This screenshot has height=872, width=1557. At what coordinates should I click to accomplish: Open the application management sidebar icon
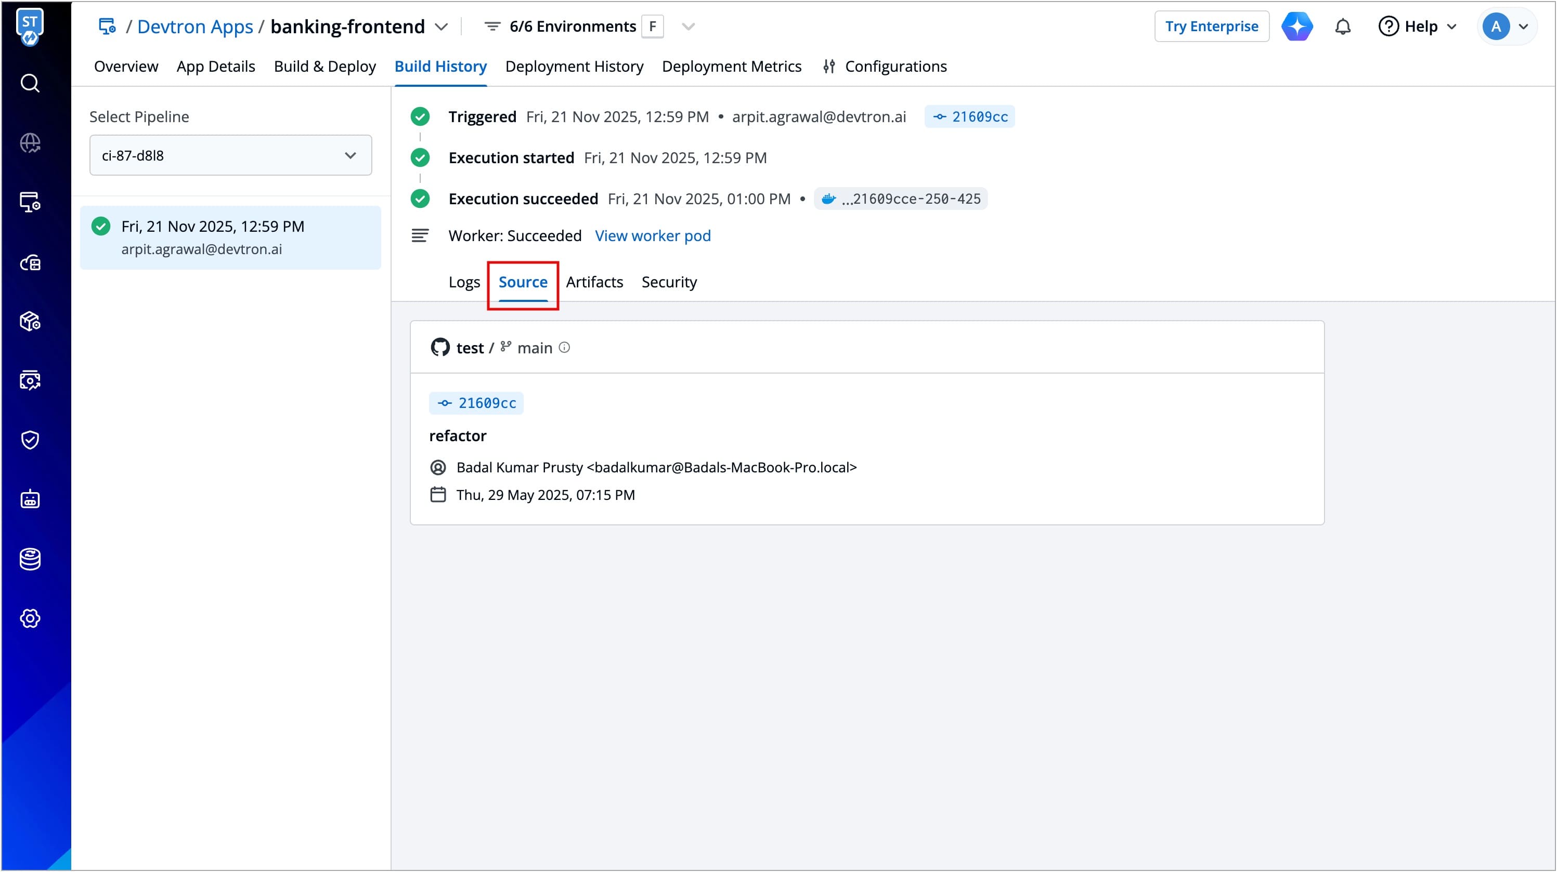click(30, 202)
